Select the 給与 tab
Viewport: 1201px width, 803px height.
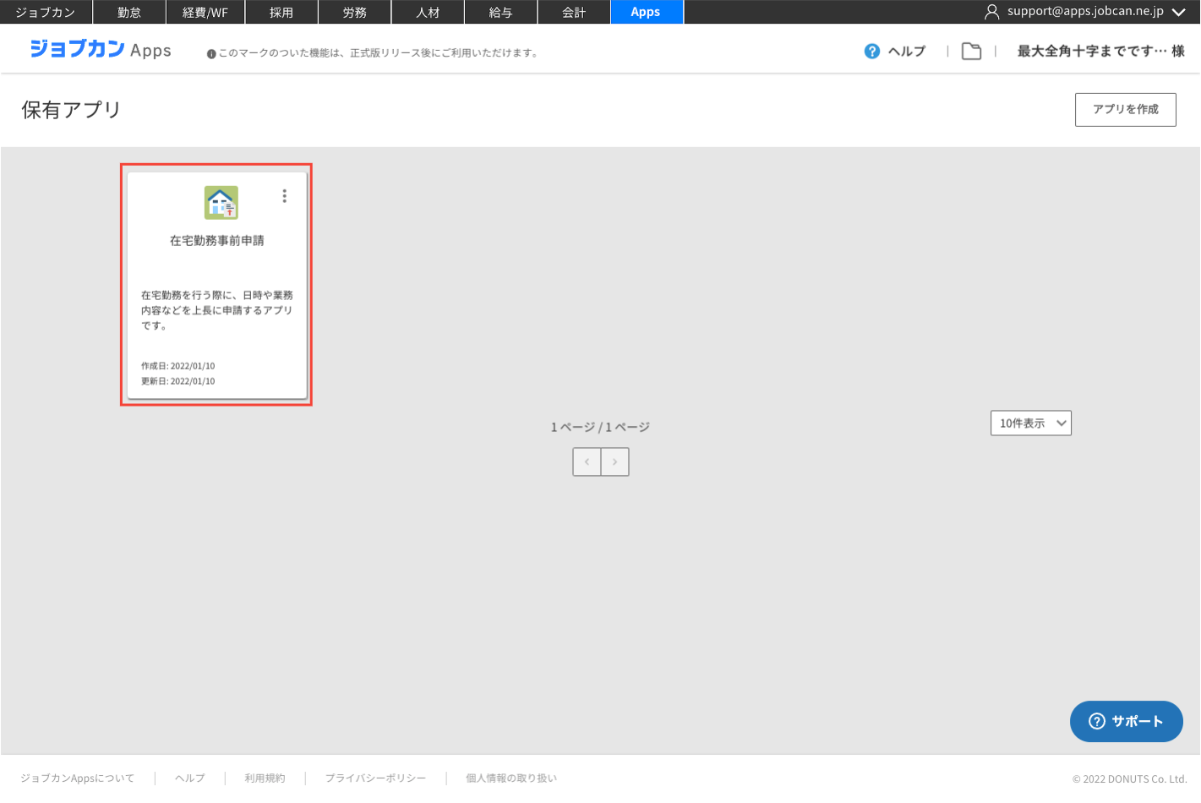pyautogui.click(x=500, y=12)
